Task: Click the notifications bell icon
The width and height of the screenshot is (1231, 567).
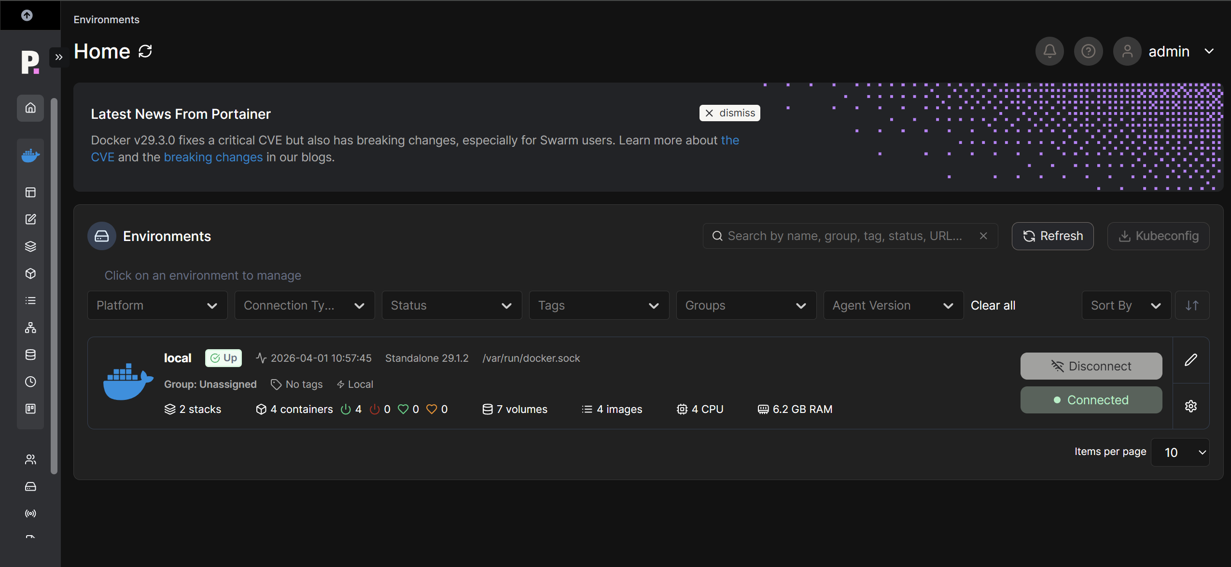Action: click(1049, 51)
